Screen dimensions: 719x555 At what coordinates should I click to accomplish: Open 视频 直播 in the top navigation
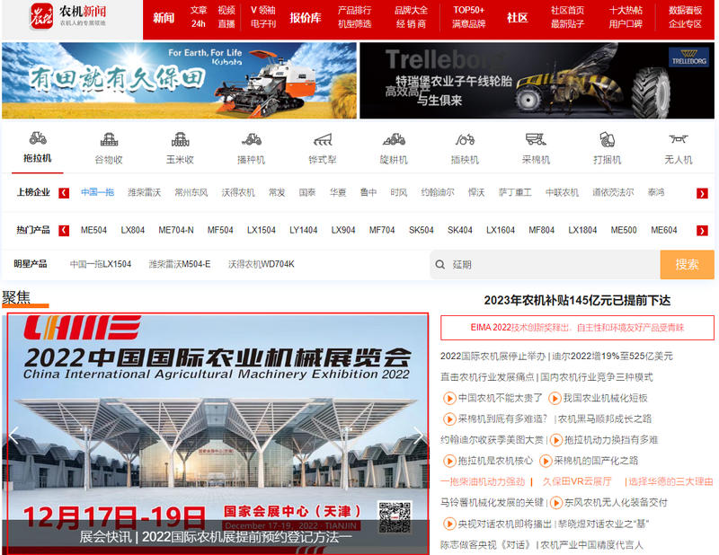pyautogui.click(x=226, y=17)
